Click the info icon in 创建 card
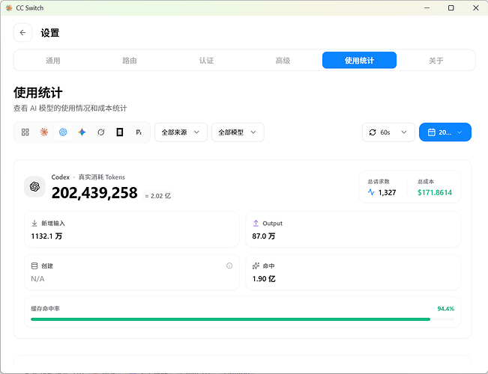The width and height of the screenshot is (488, 374). [x=229, y=266]
